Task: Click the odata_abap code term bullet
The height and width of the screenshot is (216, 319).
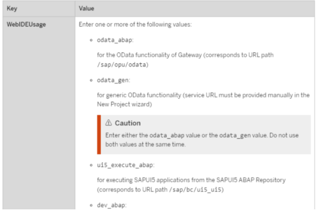Action: point(115,40)
